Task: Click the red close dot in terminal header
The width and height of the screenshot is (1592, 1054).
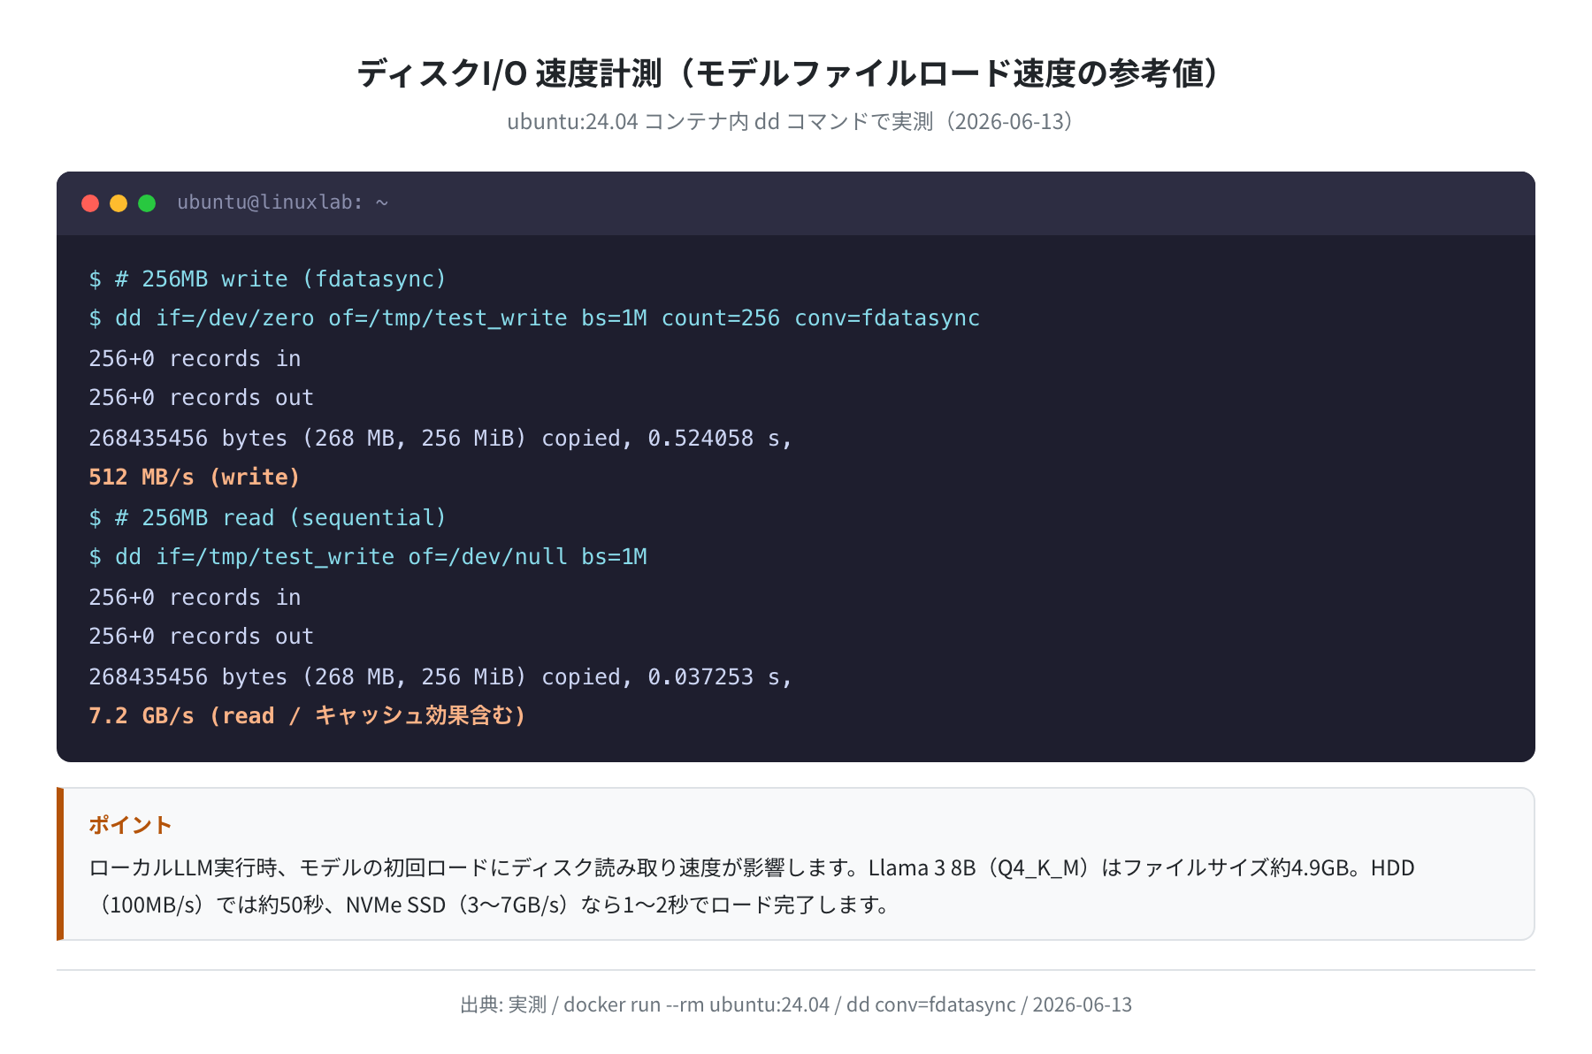Action: (x=90, y=203)
